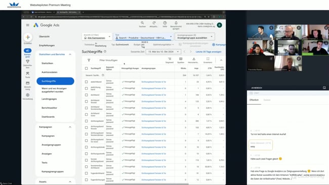The height and width of the screenshot is (185, 329).
Task: Check the dichtband row checkbox
Action: (86, 95)
